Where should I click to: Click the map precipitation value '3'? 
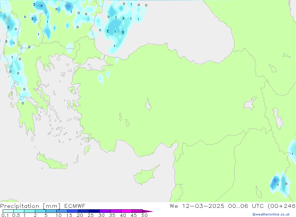(123, 32)
